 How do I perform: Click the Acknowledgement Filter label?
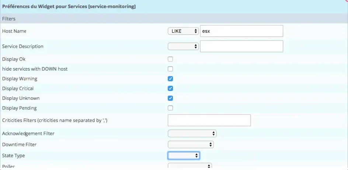pos(28,134)
